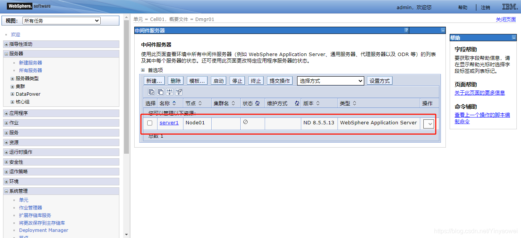The width and height of the screenshot is (521, 238).
Task: Open portlet help question mark icon
Action: pyautogui.click(x=406, y=30)
